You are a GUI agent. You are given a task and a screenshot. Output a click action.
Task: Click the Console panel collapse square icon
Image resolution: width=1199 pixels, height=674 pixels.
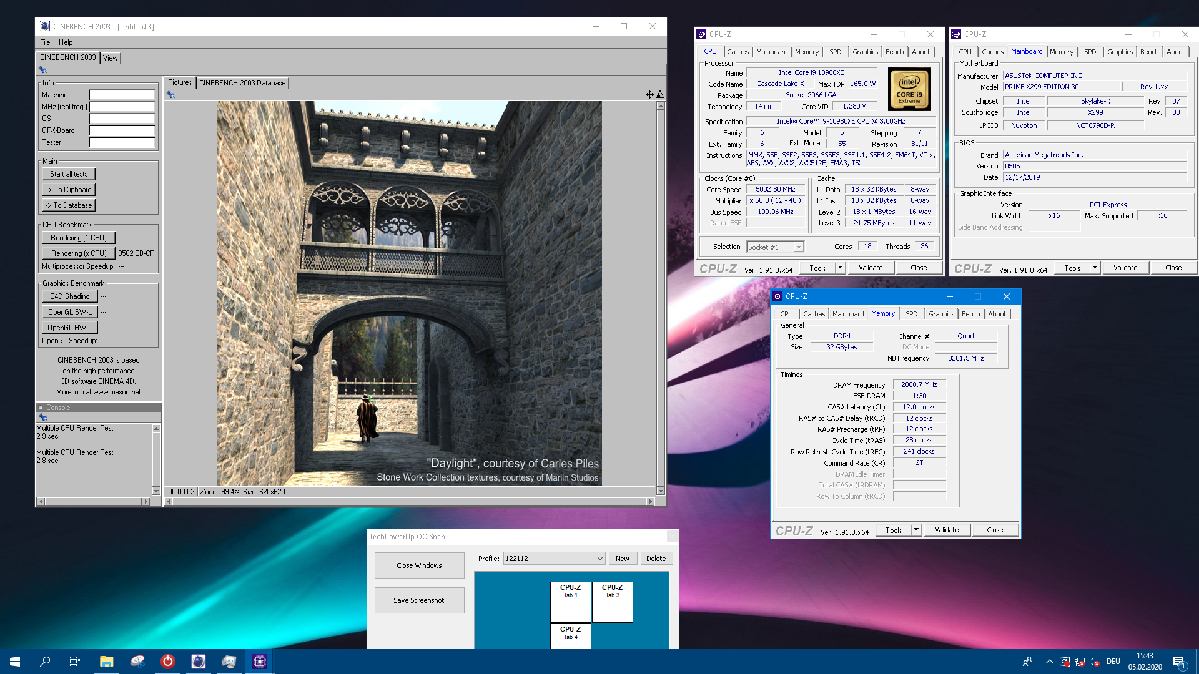(x=41, y=408)
